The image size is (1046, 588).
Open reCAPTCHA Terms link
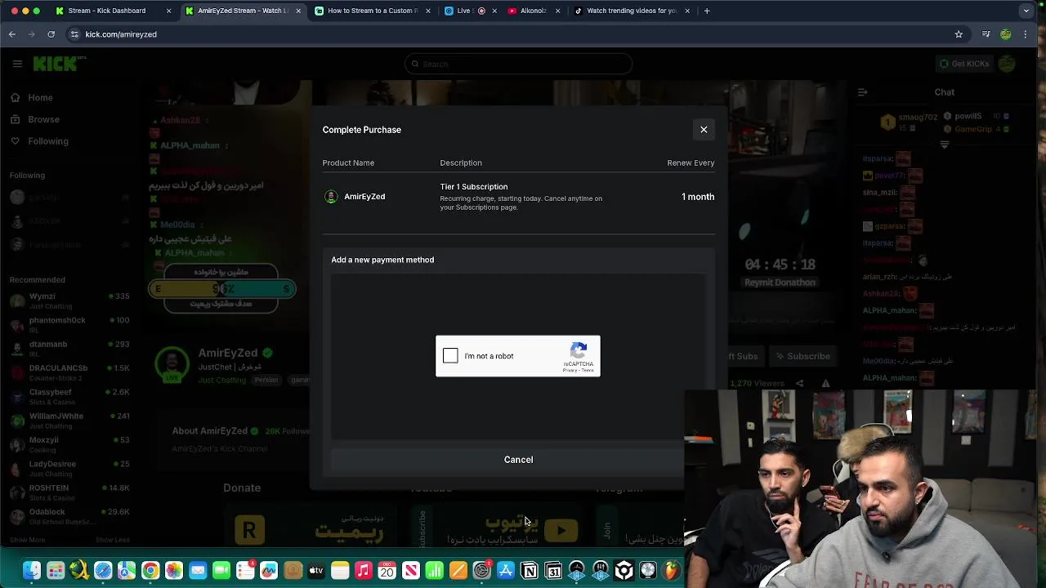[588, 371]
